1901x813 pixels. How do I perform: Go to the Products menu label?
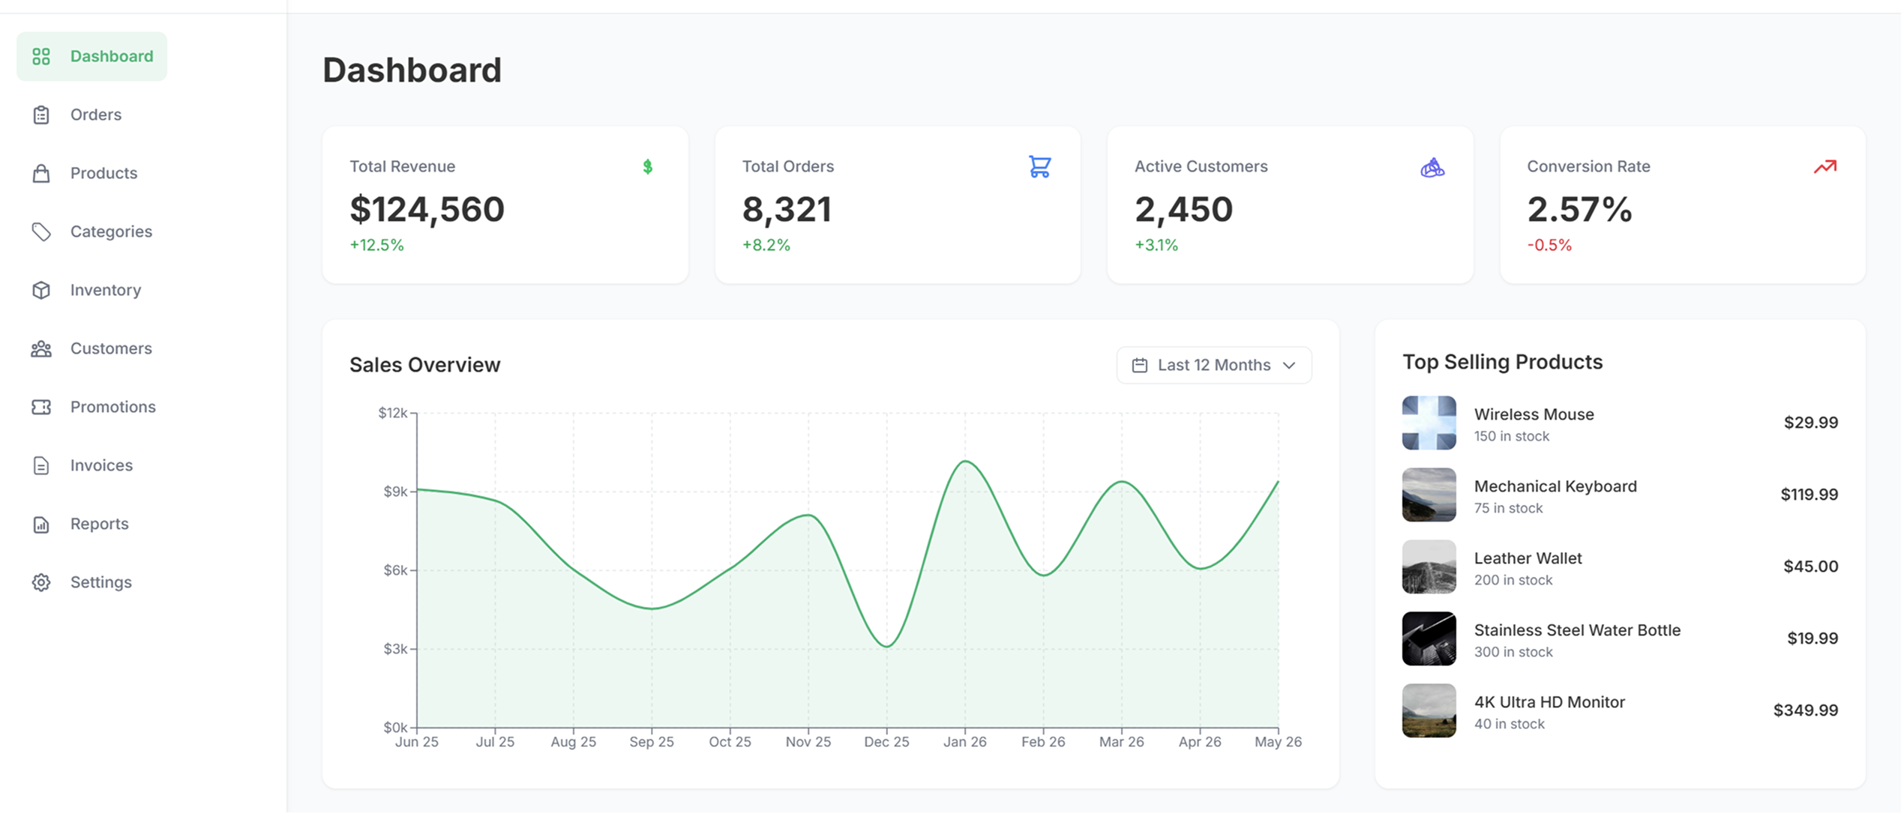click(x=104, y=173)
